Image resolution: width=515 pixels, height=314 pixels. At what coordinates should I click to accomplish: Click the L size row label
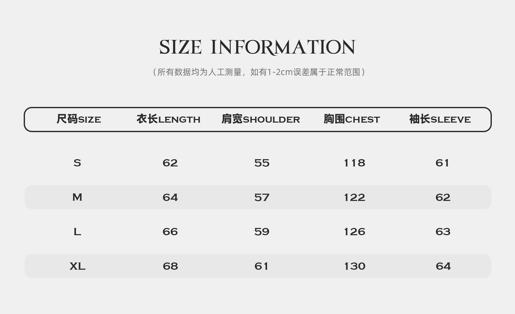click(77, 232)
